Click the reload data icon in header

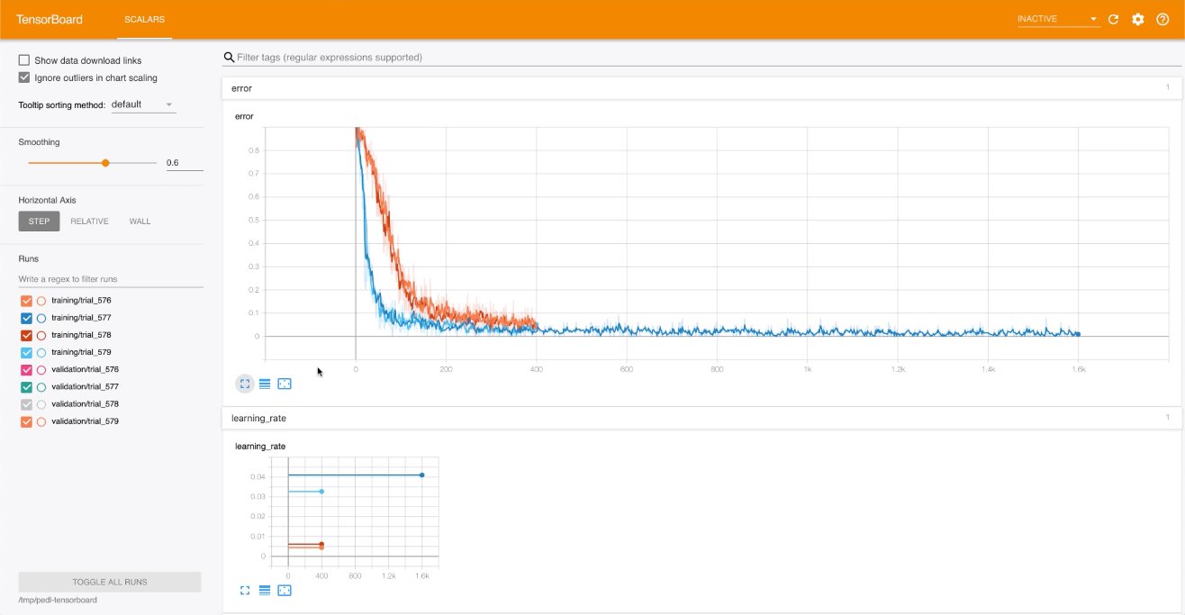point(1113,19)
